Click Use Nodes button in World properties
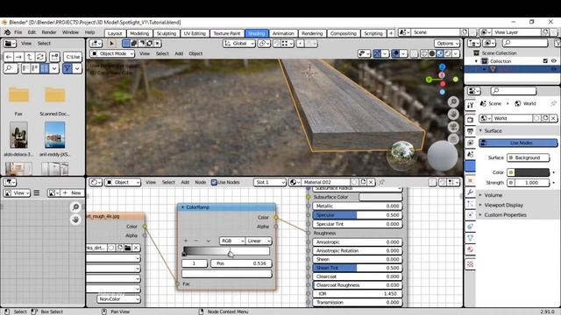The width and height of the screenshot is (561, 315). (518, 143)
